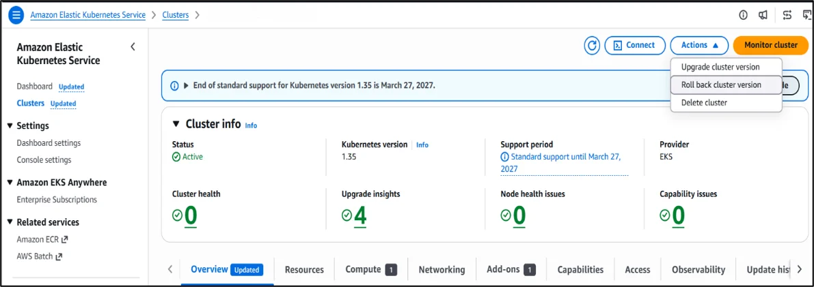Click the Connect button
The width and height of the screenshot is (814, 287).
pos(635,45)
